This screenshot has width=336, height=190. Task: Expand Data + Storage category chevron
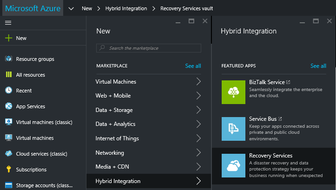point(198,110)
